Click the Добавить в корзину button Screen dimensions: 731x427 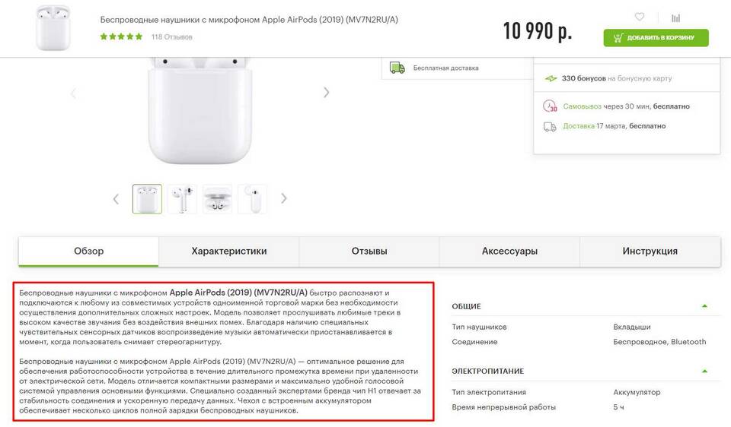pos(656,38)
